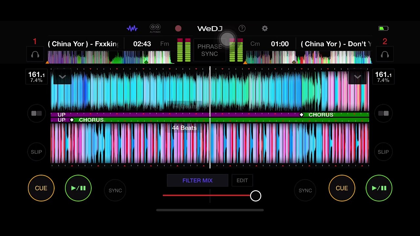Seek in the deck 2 overview waveform
420x236 pixels.
[308, 57]
